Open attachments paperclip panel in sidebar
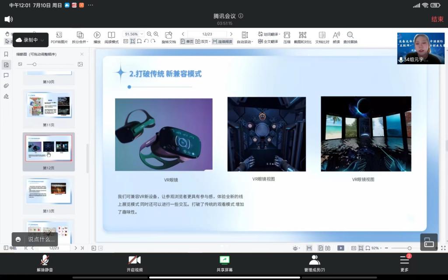The image size is (448, 280). tap(6, 86)
